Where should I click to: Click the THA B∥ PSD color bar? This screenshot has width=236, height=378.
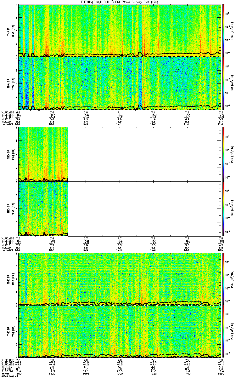224,83
